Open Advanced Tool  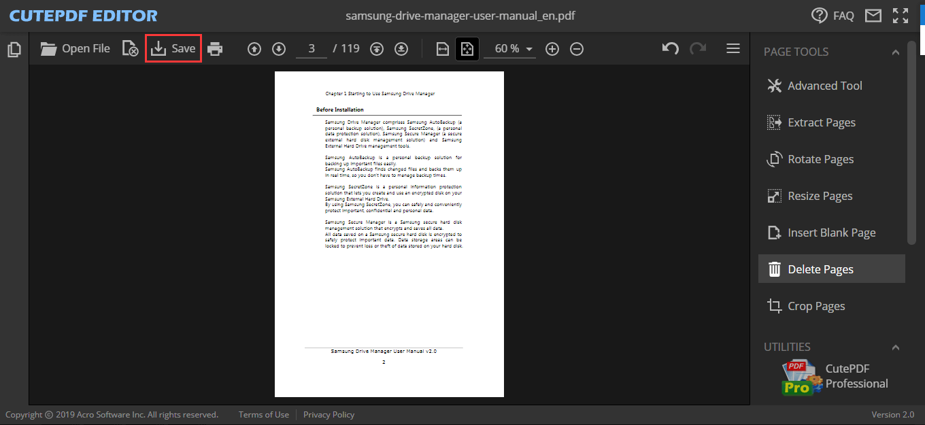click(832, 86)
